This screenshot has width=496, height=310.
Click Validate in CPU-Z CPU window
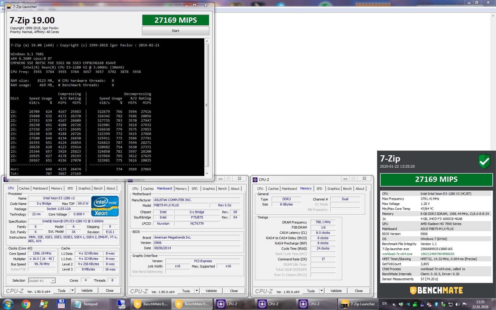(x=87, y=291)
